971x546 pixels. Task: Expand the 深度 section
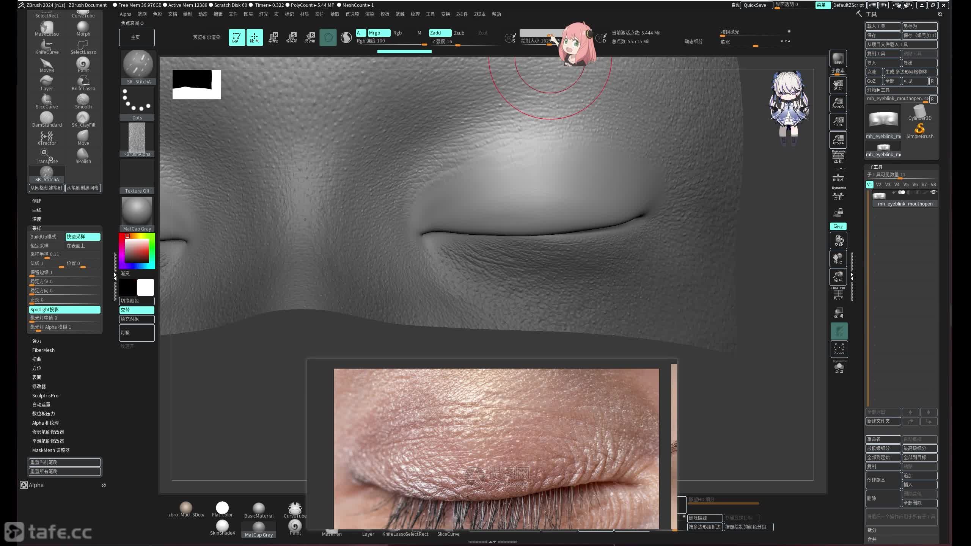(37, 219)
